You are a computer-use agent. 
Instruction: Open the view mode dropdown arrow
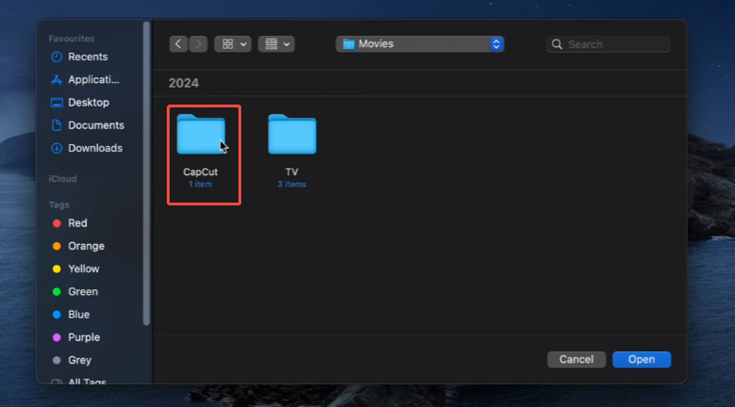243,44
